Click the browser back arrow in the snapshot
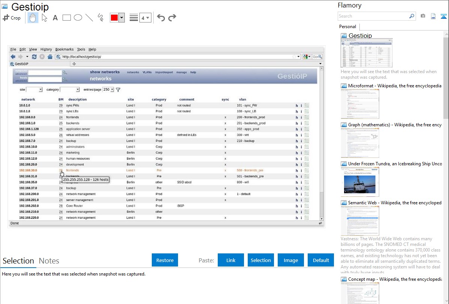Screen dimensions: 449x304 coord(13,57)
